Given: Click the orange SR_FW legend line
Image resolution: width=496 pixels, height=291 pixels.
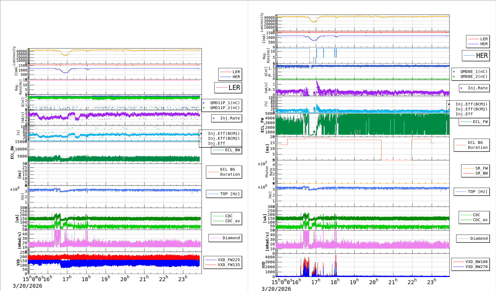Looking at the screenshot, I should (469, 168).
